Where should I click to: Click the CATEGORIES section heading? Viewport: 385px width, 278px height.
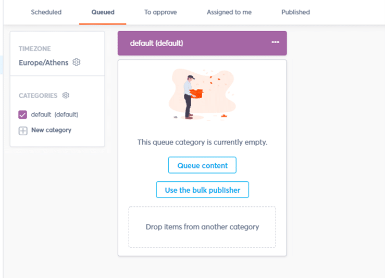click(x=38, y=96)
